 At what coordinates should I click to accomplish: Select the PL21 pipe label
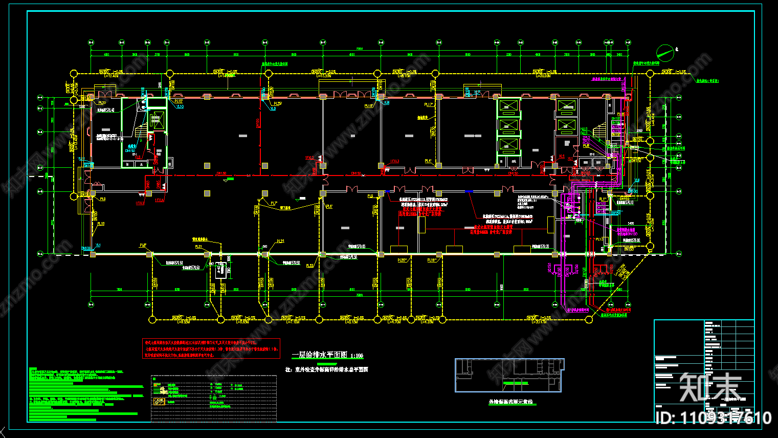tap(198, 246)
